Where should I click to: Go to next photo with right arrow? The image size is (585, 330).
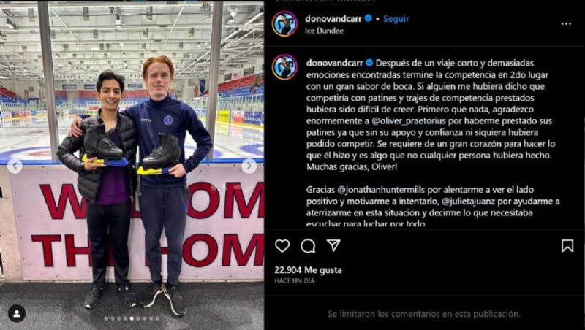coord(249,166)
